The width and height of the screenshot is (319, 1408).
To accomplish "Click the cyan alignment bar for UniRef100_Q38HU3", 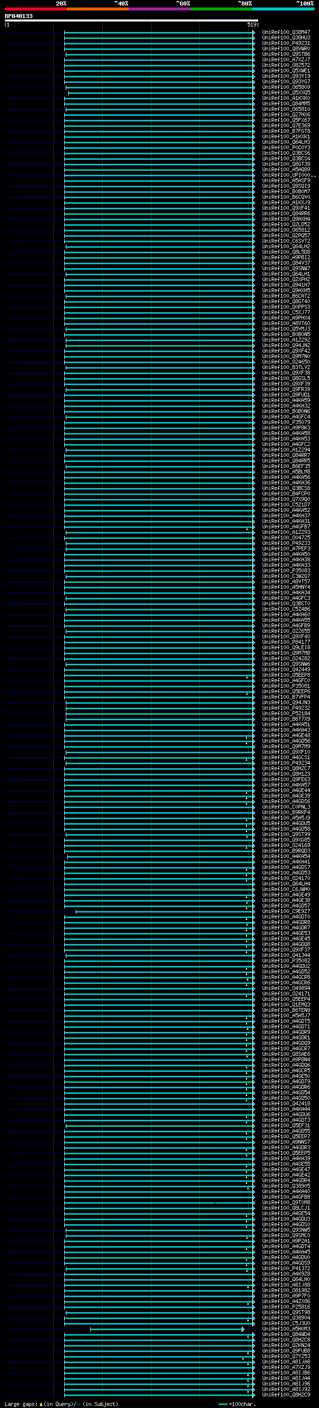I will click(159, 38).
